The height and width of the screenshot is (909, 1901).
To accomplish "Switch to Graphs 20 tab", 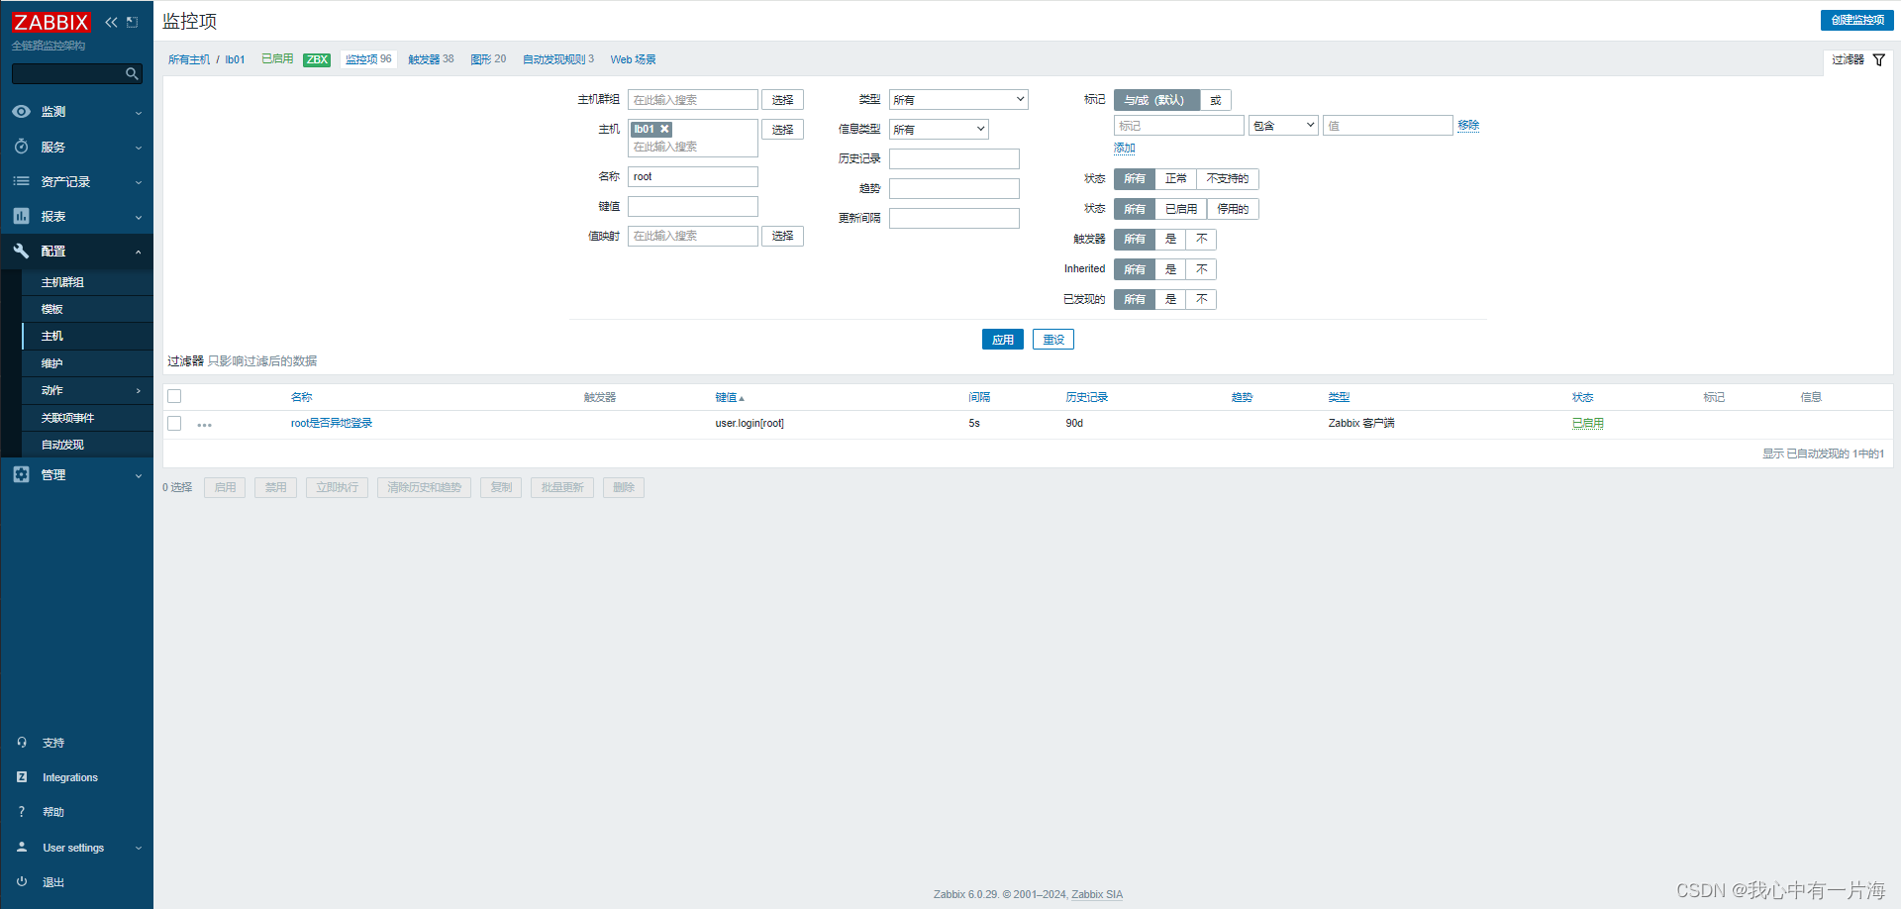I will [x=488, y=59].
